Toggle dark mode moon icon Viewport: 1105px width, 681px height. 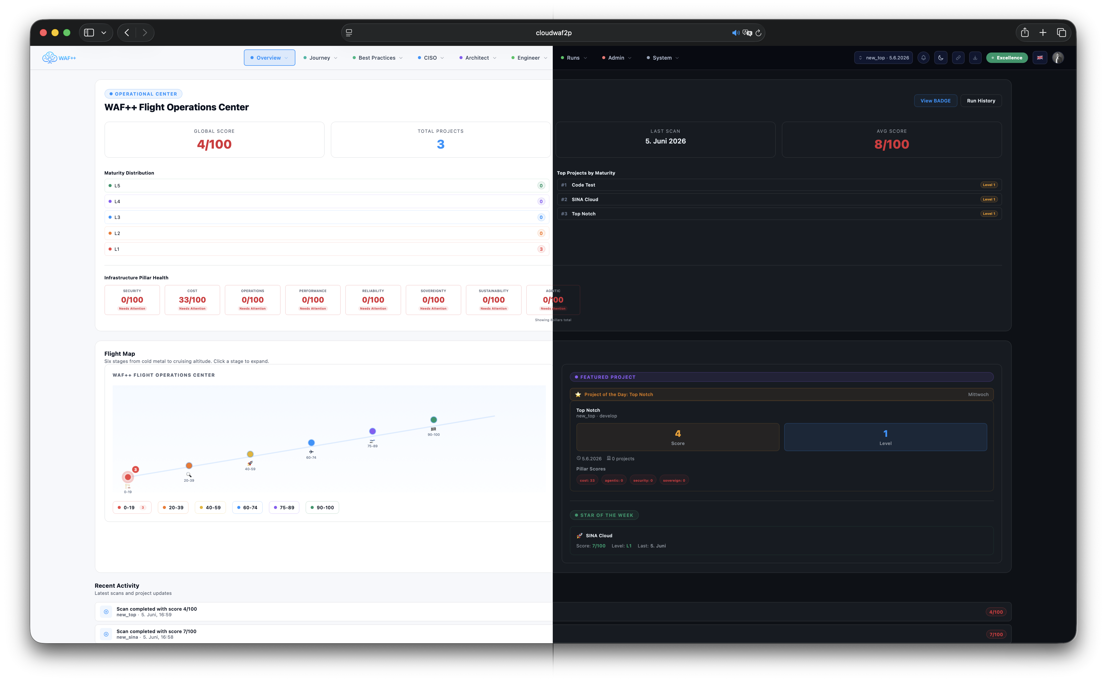pos(941,58)
